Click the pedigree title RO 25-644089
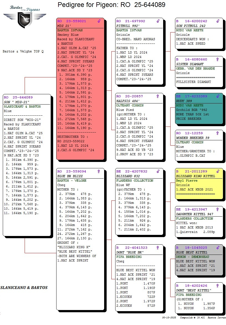The image size is (226, 325). tap(111, 5)
